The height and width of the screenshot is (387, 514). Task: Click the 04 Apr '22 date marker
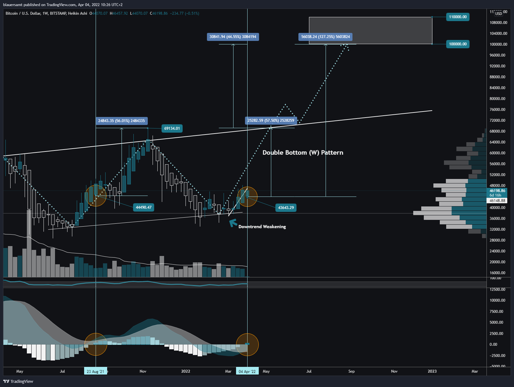tap(247, 371)
